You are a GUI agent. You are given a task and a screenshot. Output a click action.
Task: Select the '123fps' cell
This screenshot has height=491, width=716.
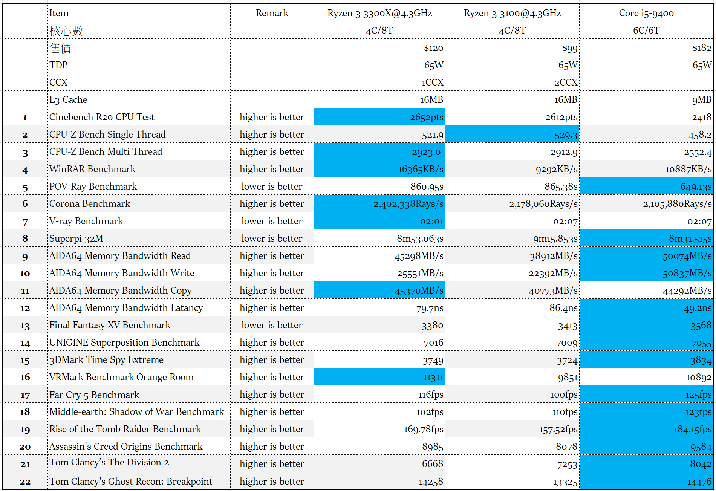pyautogui.click(x=646, y=411)
